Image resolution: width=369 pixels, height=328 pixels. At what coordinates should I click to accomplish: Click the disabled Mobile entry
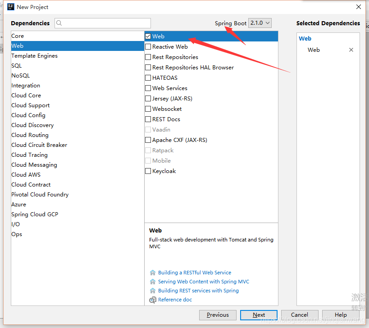pos(211,160)
